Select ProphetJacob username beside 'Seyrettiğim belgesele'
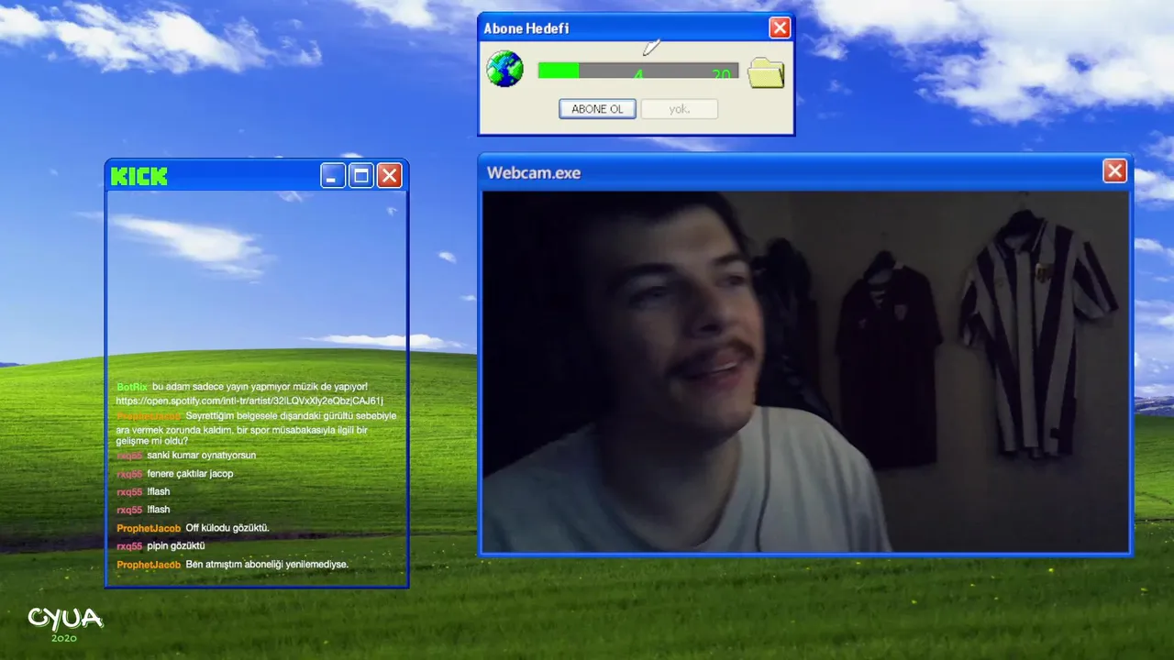 click(149, 416)
